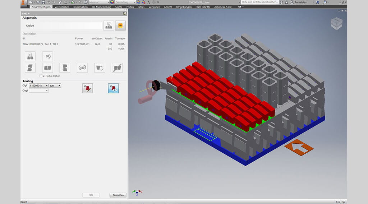Enable the '2. Reihe drehen' checkbox
Viewport: 368px width, 204px height.
pyautogui.click(x=41, y=76)
